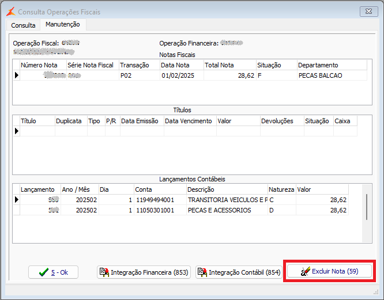Click the Caixa column header
384x300 pixels.
tap(345, 121)
